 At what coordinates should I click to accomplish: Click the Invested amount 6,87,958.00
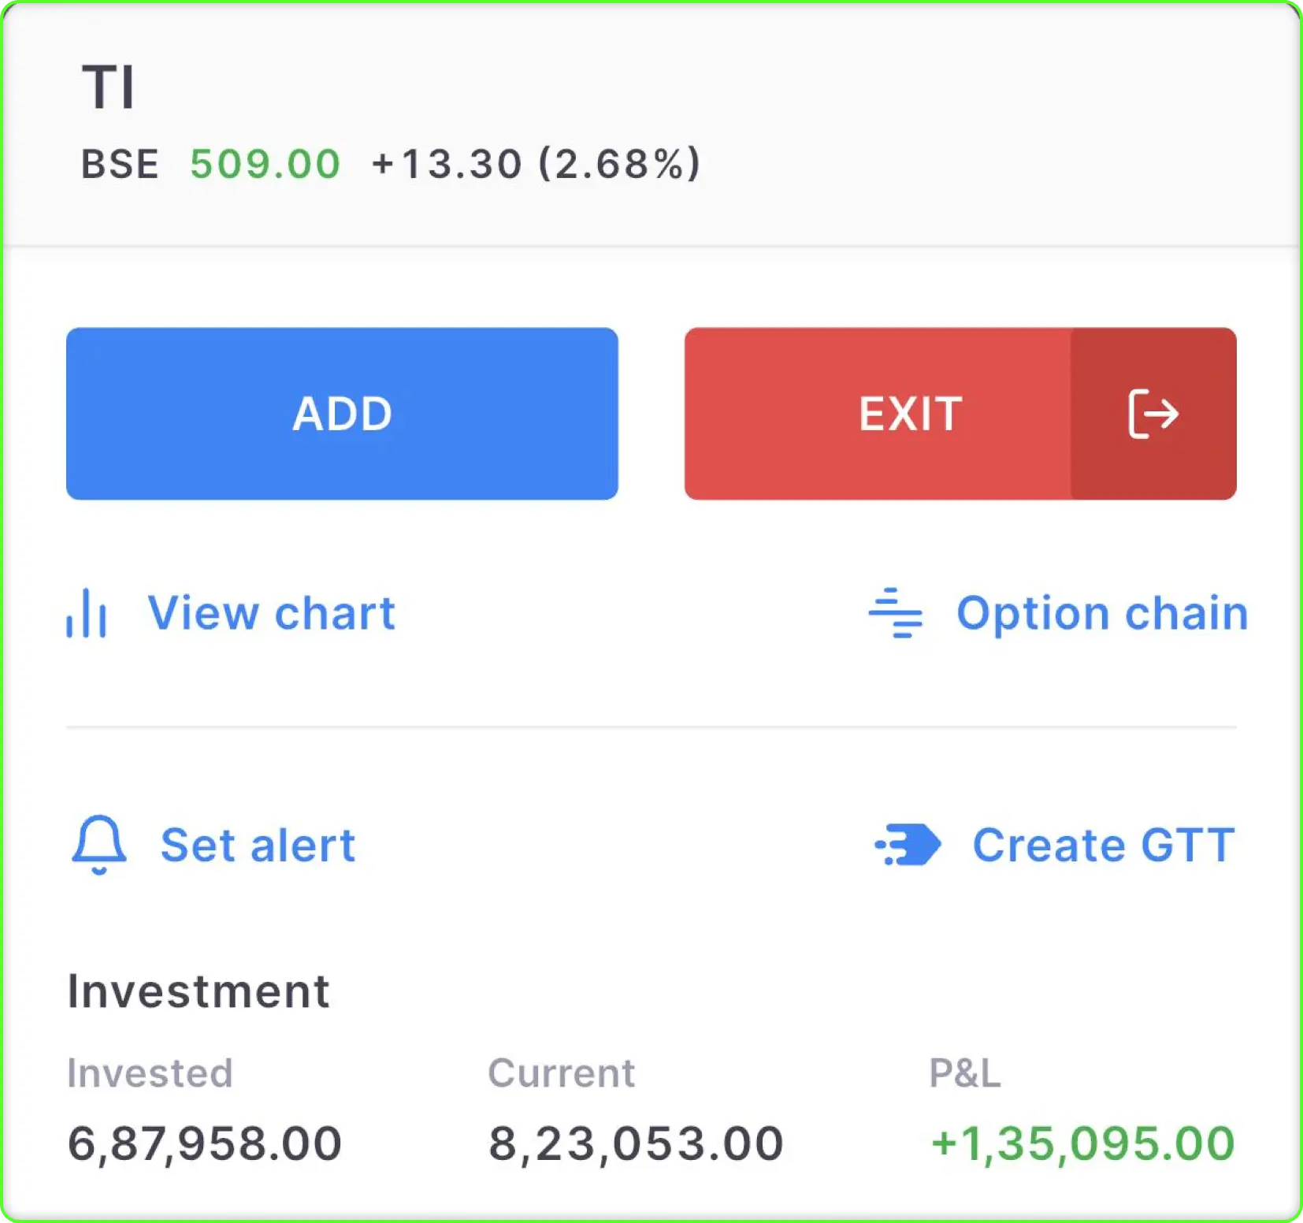pos(205,1143)
